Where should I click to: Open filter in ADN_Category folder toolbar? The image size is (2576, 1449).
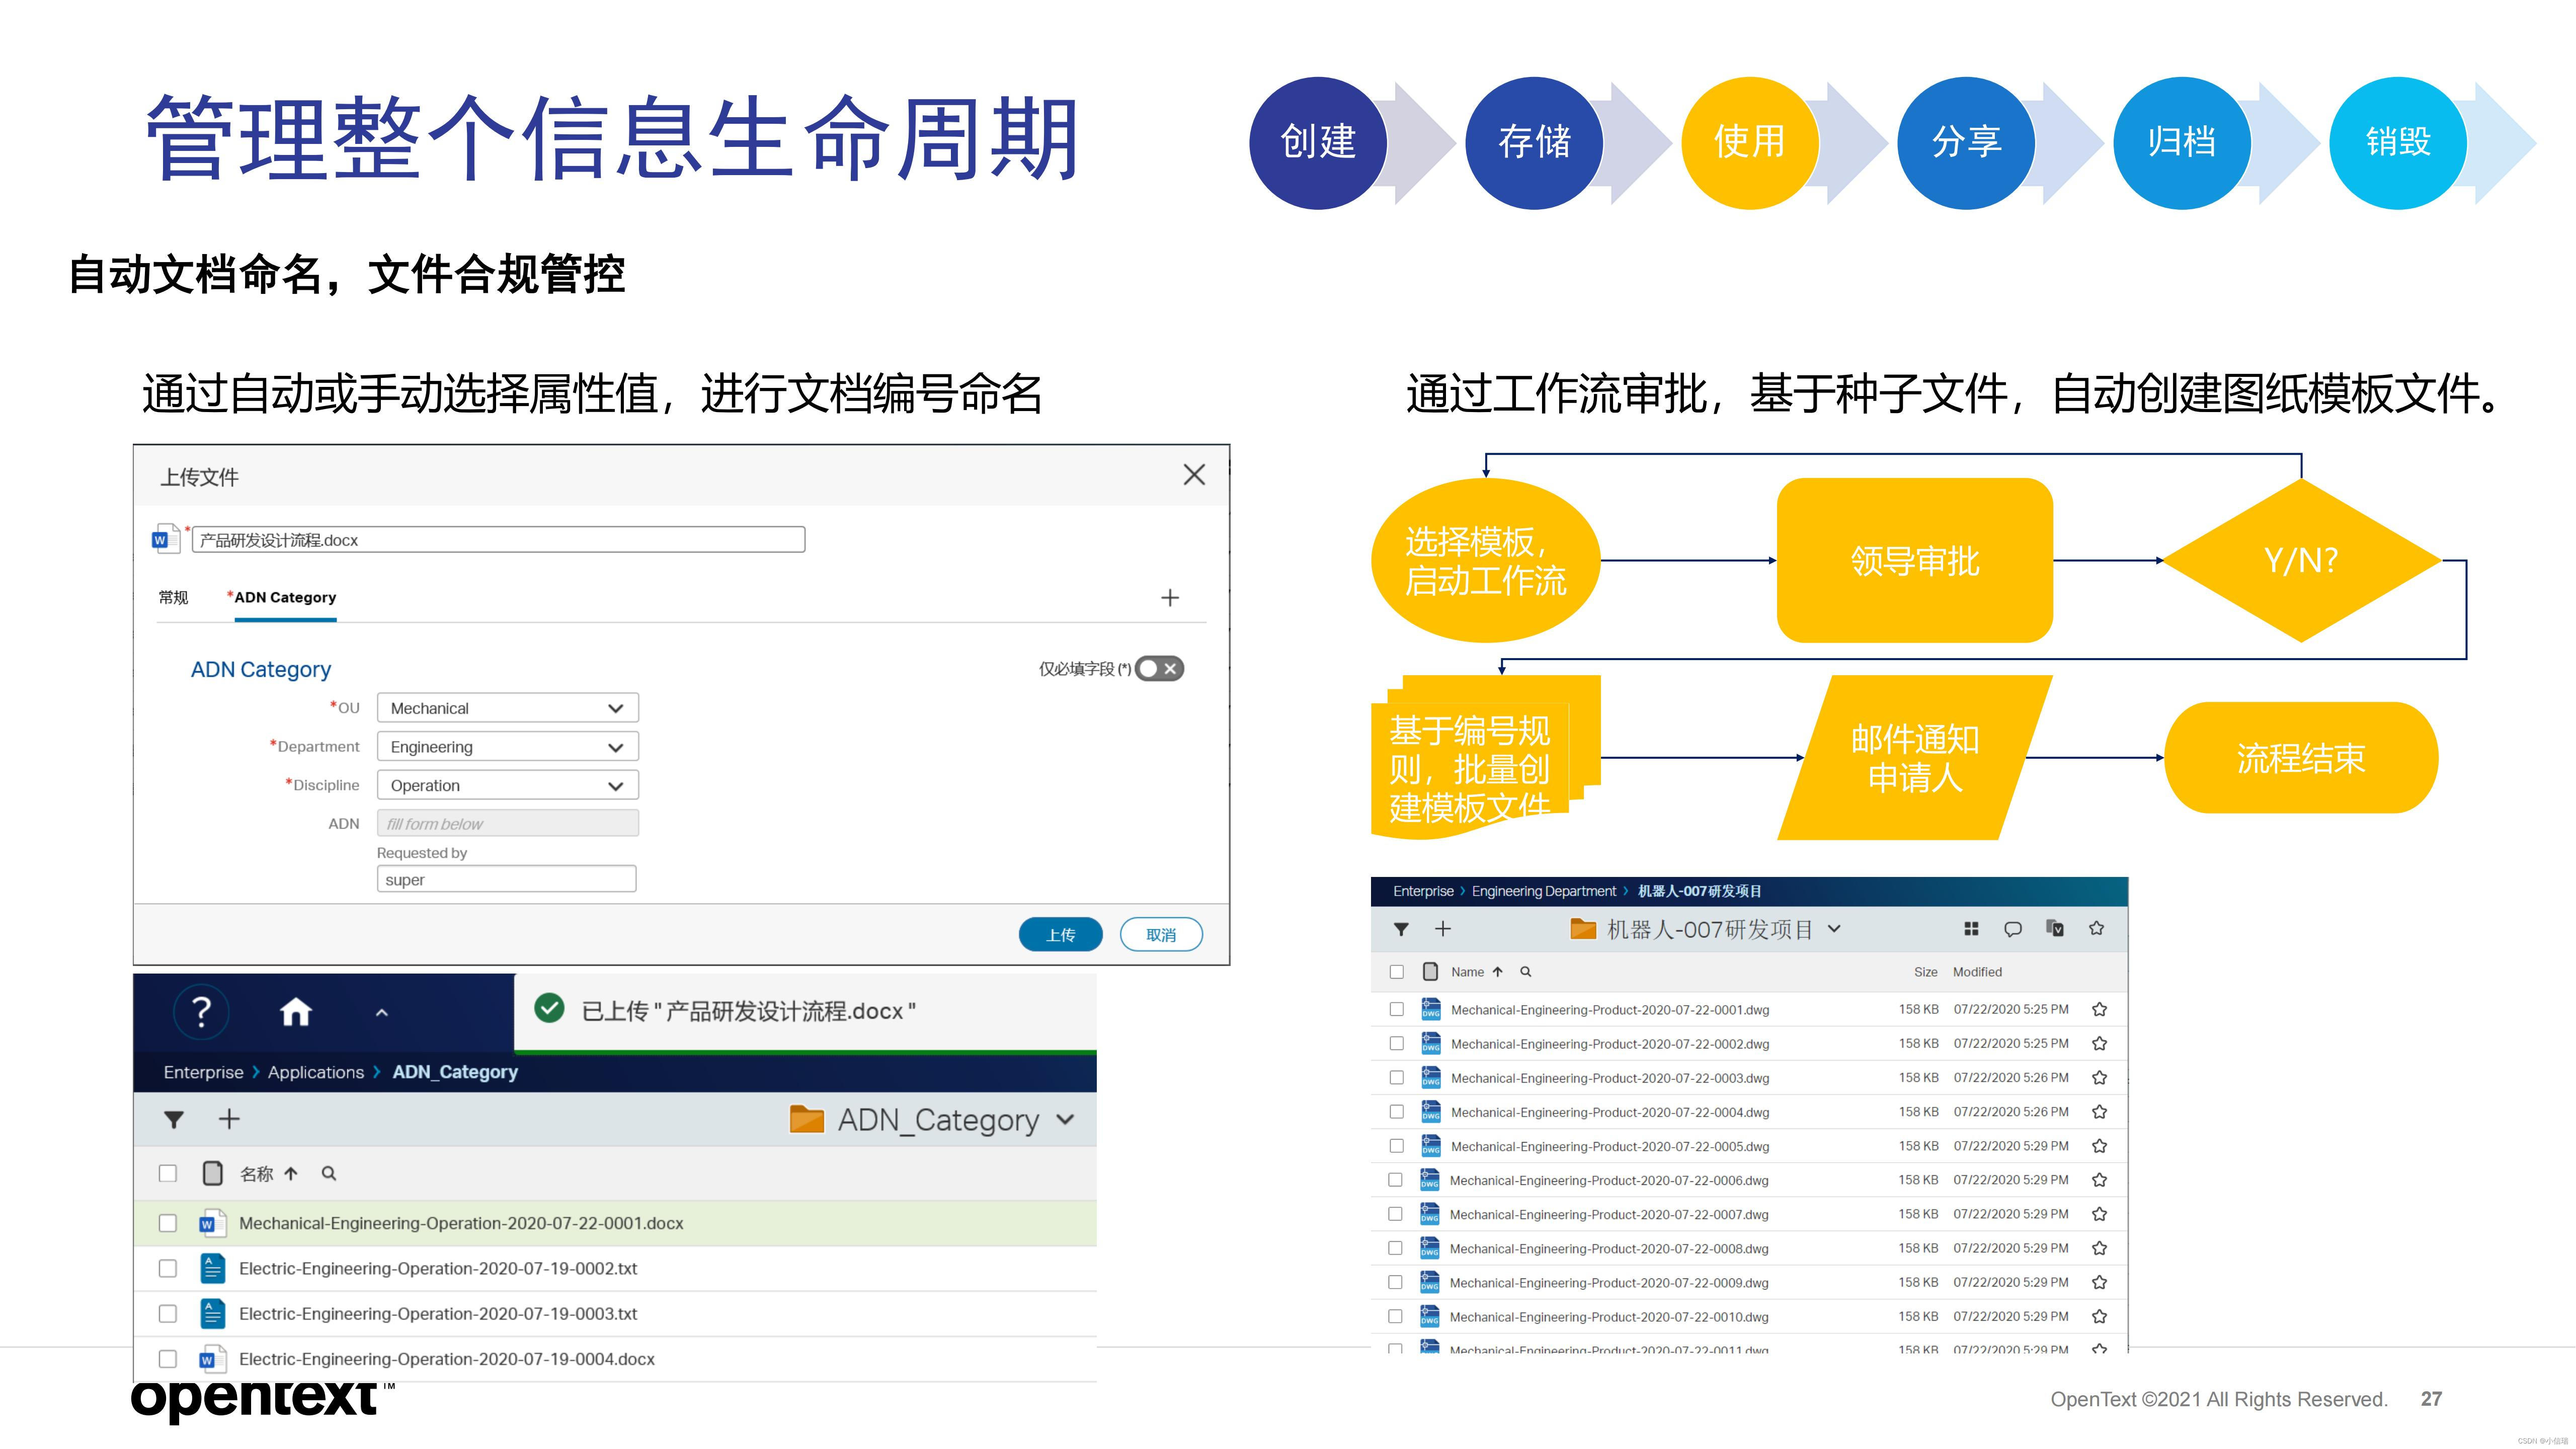pos(174,1119)
